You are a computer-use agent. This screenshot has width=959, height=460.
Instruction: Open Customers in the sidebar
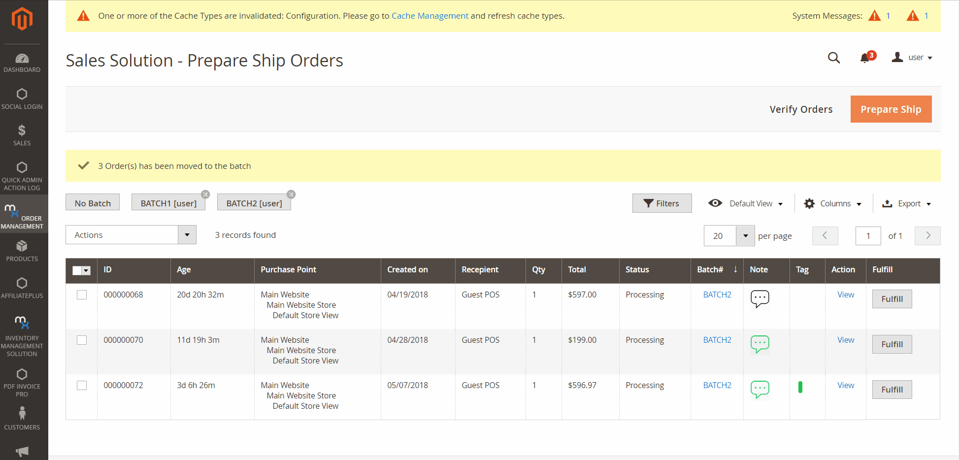click(22, 418)
